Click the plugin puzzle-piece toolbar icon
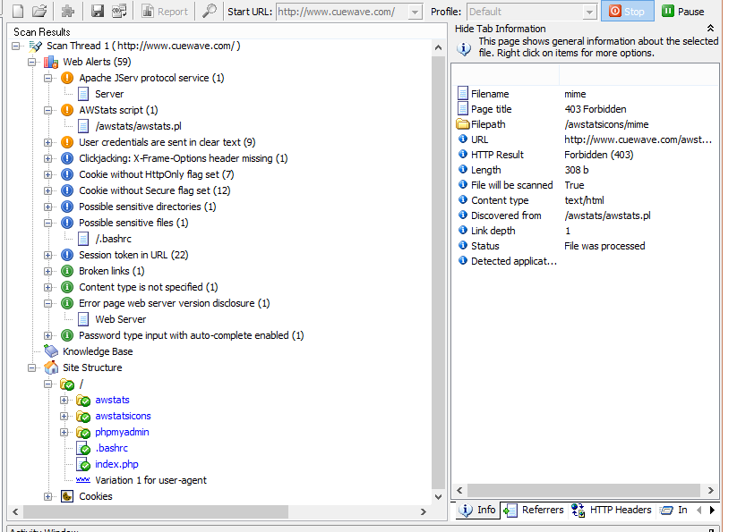Image resolution: width=737 pixels, height=532 pixels. (x=68, y=11)
